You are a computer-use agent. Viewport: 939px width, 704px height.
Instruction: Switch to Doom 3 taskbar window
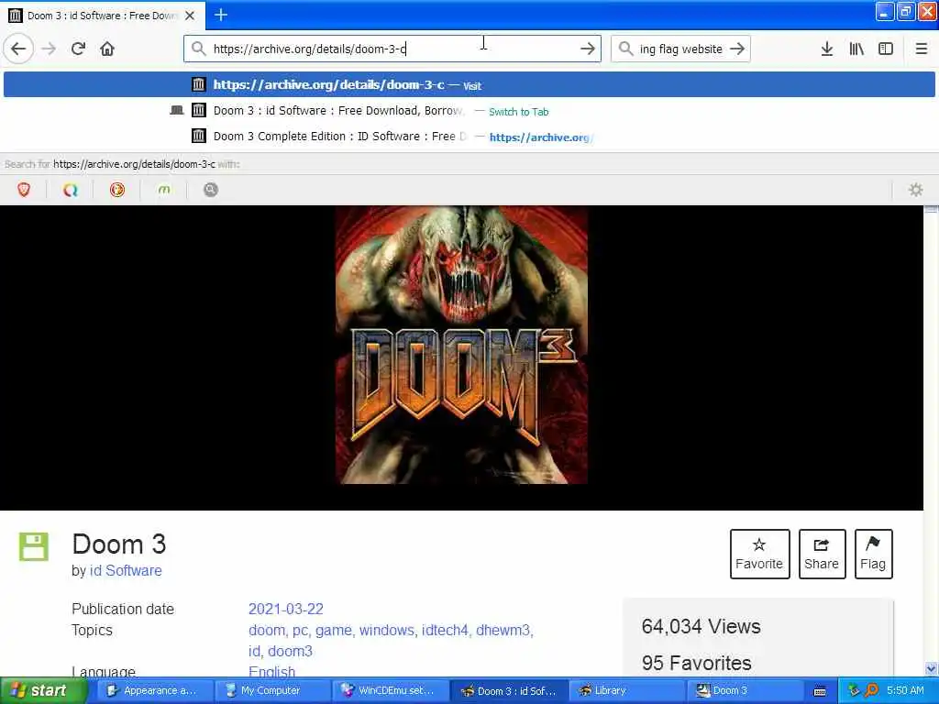click(745, 691)
